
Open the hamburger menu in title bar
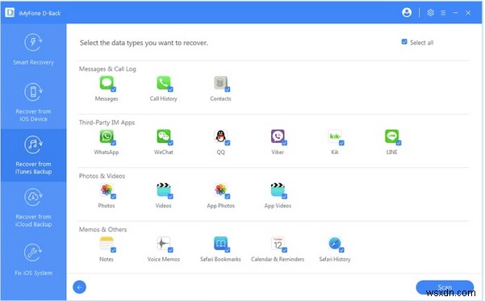coord(443,13)
